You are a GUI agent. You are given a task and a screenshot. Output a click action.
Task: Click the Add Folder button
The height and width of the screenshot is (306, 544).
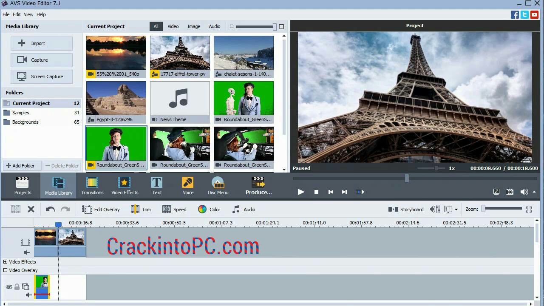(21, 166)
